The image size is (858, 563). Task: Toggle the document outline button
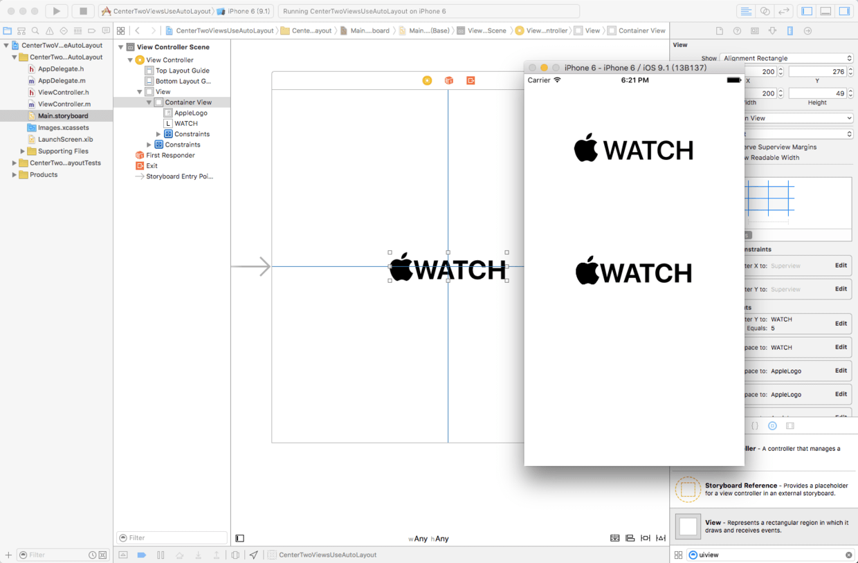click(240, 538)
